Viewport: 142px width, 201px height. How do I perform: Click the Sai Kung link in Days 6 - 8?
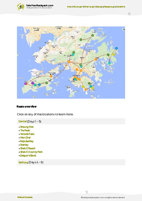point(23,163)
